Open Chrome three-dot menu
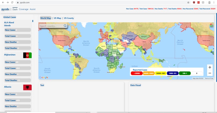The height and width of the screenshot is (113, 217). 214,2
